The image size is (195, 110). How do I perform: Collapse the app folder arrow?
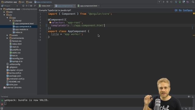(7, 18)
